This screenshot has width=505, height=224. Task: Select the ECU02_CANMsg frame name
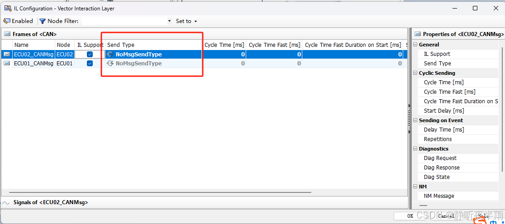point(33,54)
